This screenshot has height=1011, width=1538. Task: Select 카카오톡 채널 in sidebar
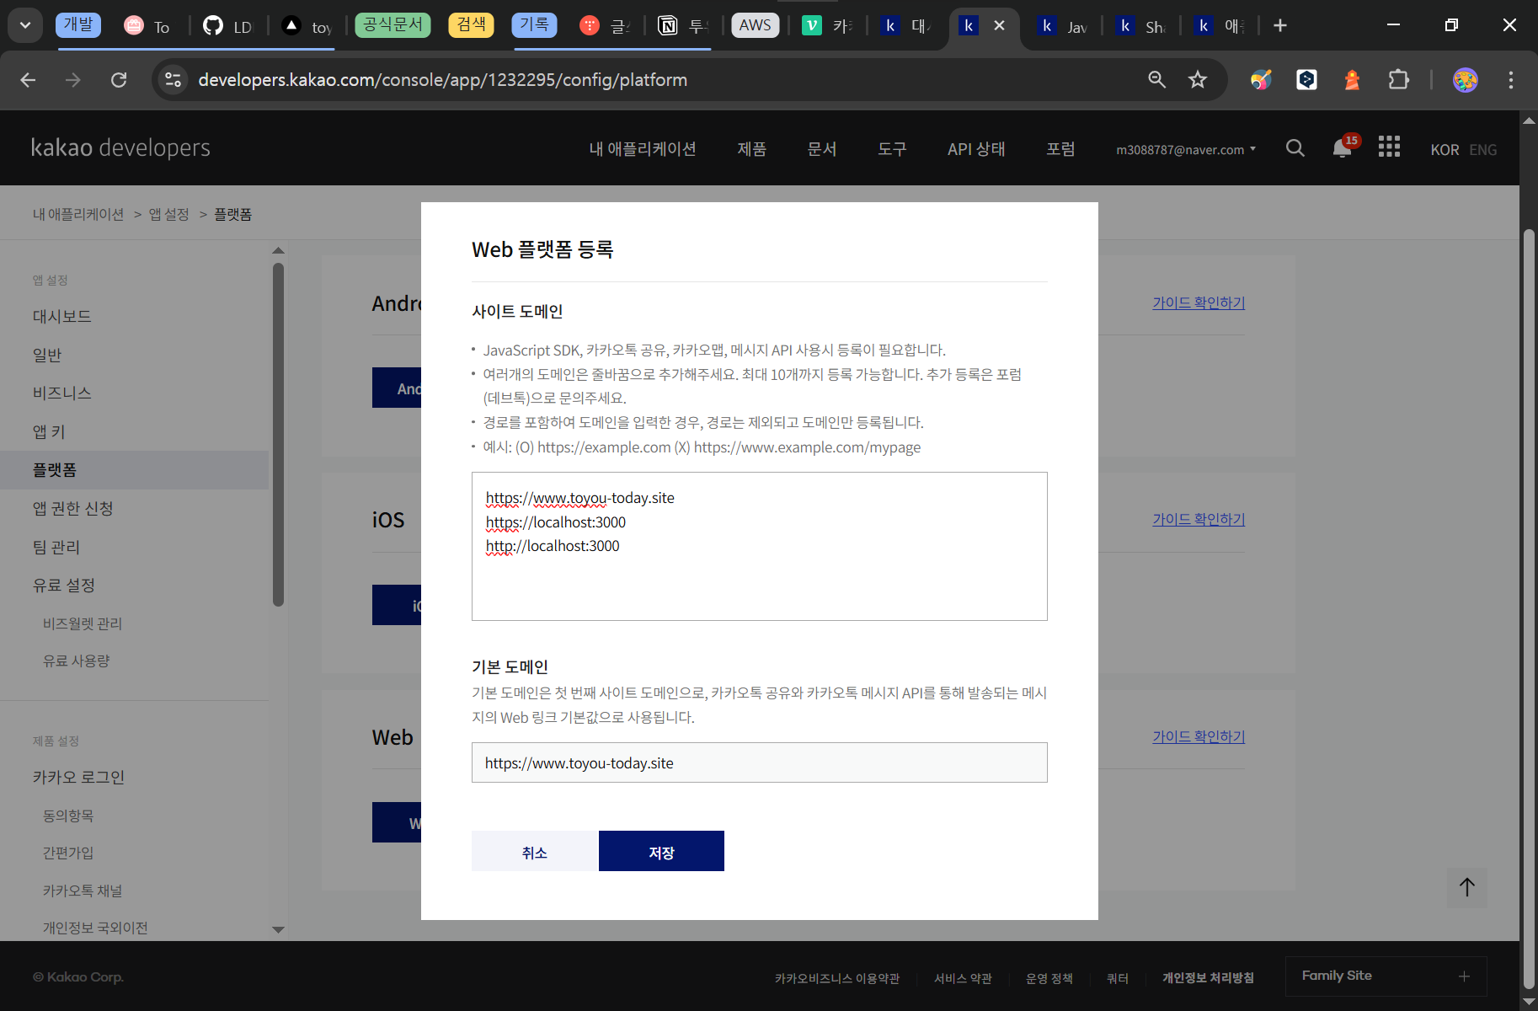pyautogui.click(x=83, y=891)
